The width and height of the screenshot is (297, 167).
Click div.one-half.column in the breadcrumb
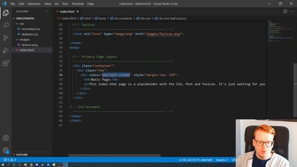pyautogui.click(x=173, y=19)
